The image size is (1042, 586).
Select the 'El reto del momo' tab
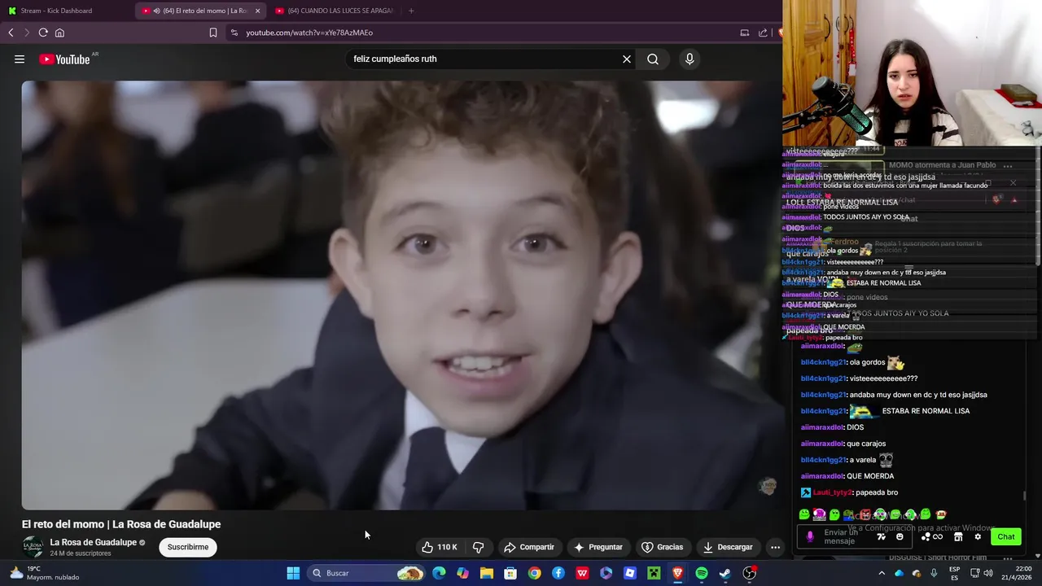(x=199, y=11)
